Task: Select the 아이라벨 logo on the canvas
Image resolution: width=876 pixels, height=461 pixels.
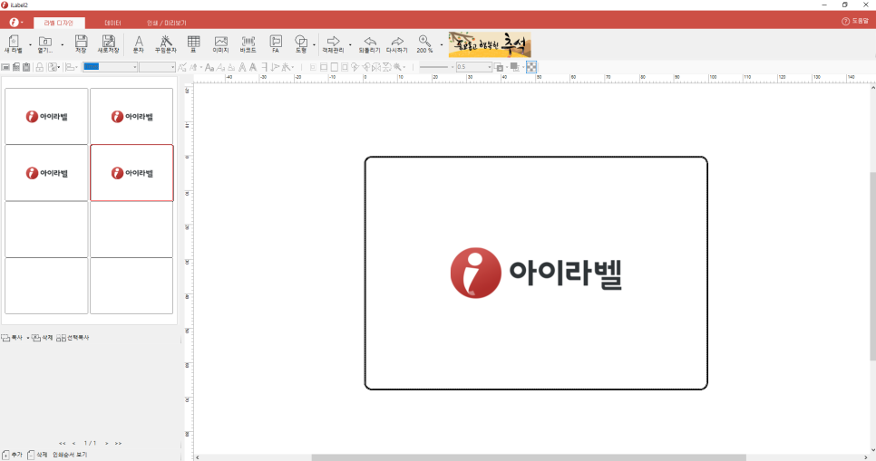Action: (x=536, y=273)
